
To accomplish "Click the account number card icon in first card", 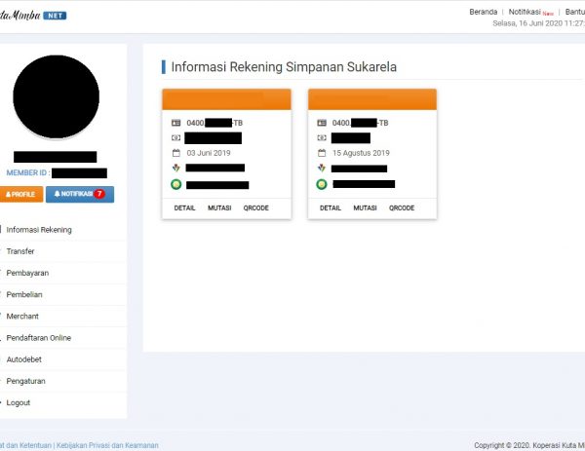I will click(175, 123).
